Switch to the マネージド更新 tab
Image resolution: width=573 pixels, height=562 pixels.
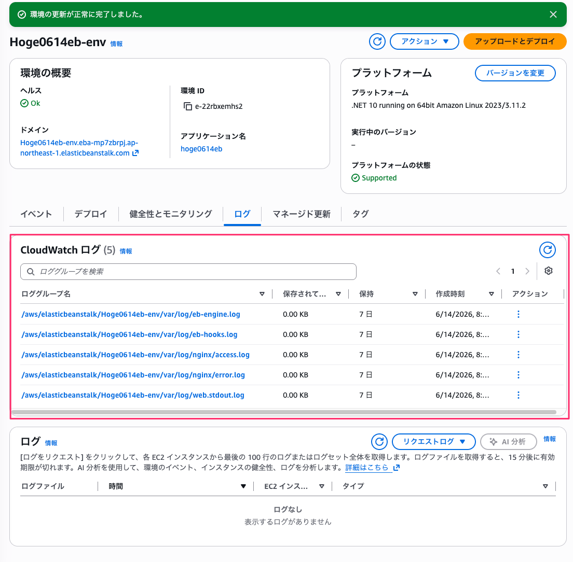(x=302, y=214)
